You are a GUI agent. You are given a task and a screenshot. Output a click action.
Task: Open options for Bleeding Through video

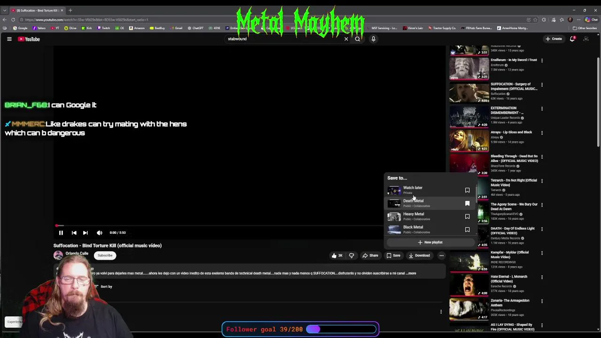coord(542,157)
